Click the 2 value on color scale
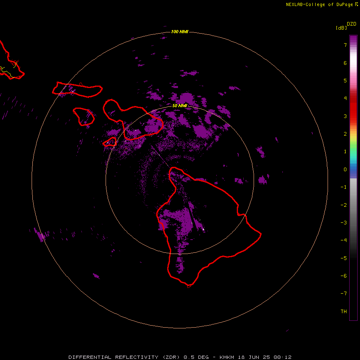 point(345,134)
